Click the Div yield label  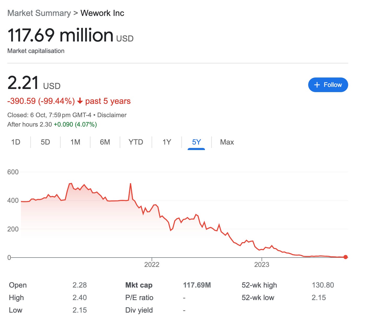coord(139,310)
